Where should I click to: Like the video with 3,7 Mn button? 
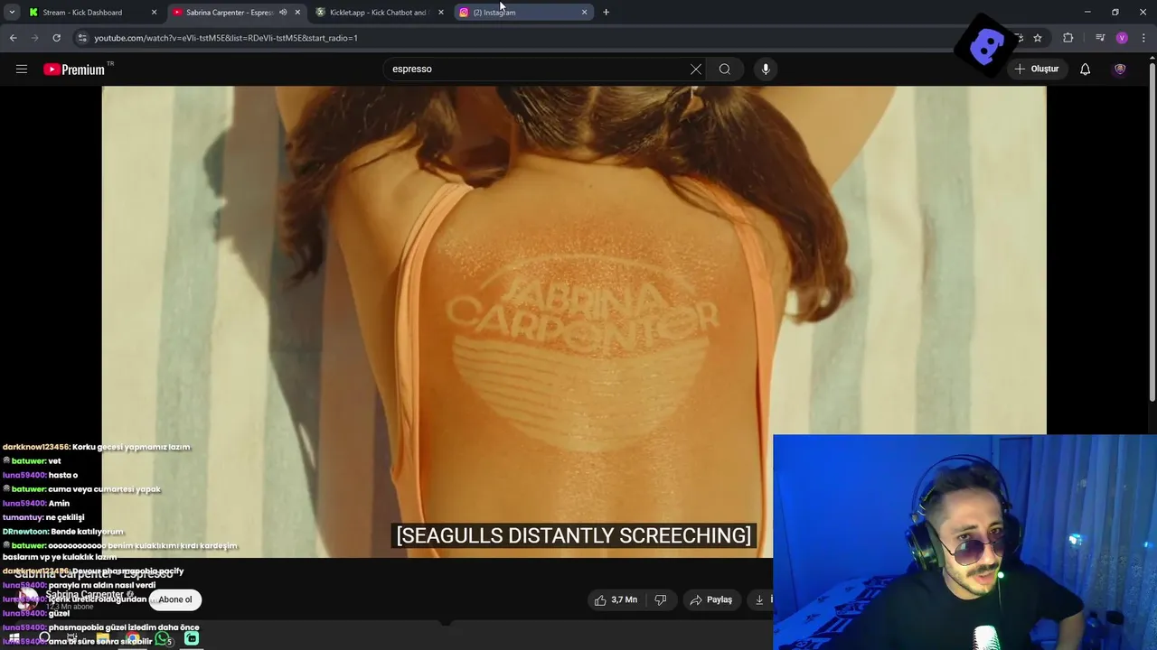point(616,599)
